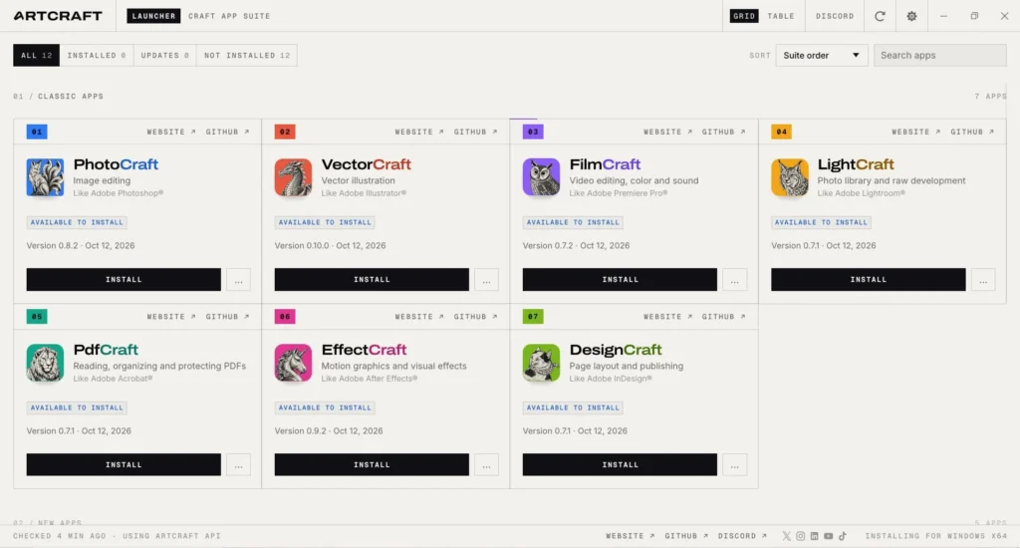This screenshot has height=548, width=1020.
Task: Show All 12 apps filter
Action: pyautogui.click(x=37, y=56)
